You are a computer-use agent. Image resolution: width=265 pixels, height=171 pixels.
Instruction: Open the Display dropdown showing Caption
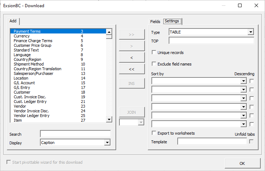(x=107, y=143)
